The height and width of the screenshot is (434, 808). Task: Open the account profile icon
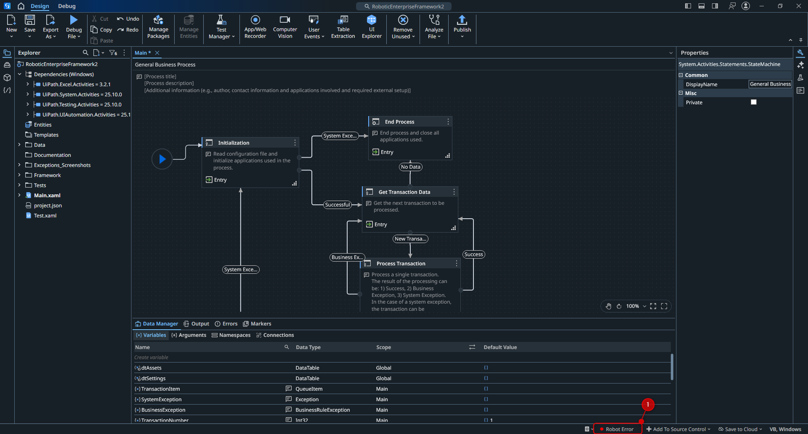746,6
